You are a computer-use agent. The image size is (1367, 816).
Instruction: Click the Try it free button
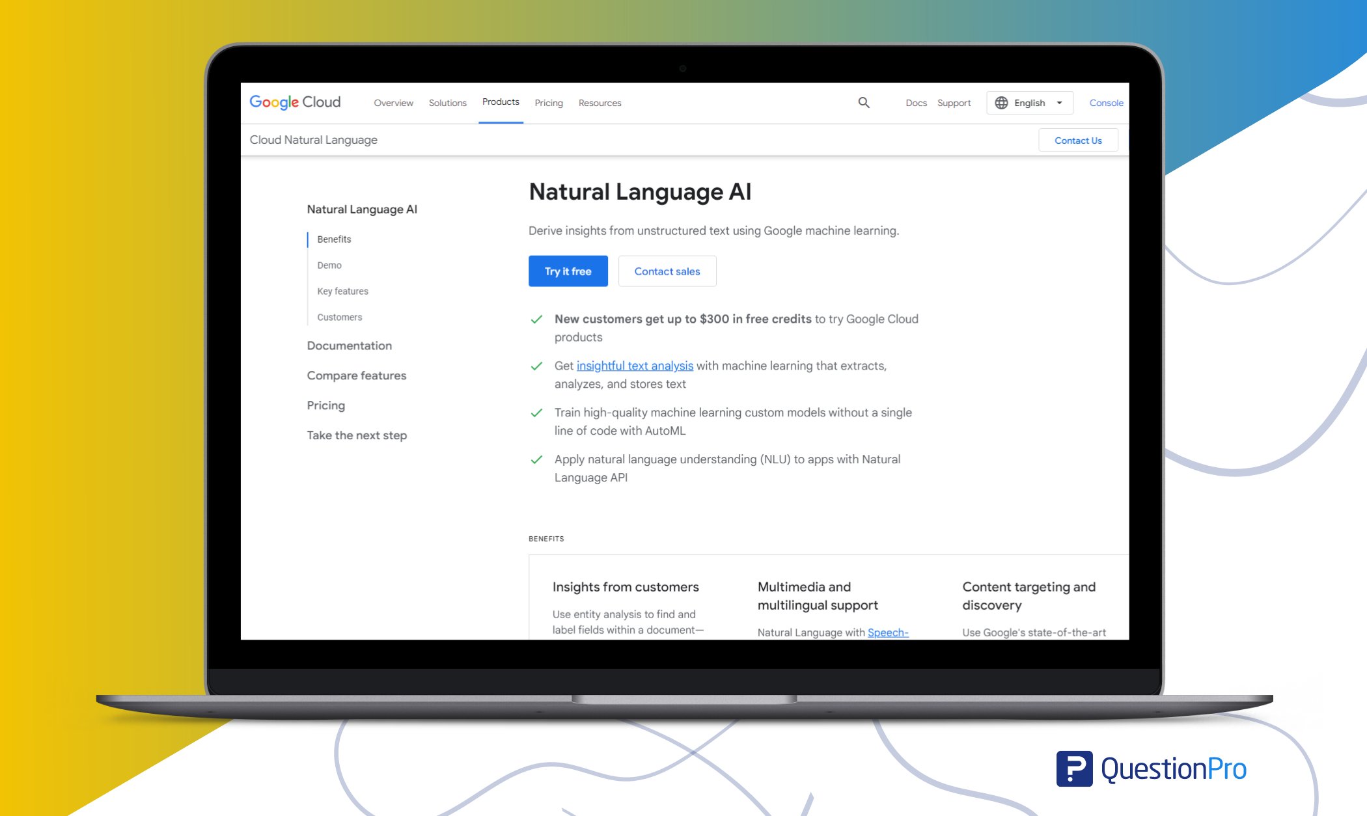[568, 271]
